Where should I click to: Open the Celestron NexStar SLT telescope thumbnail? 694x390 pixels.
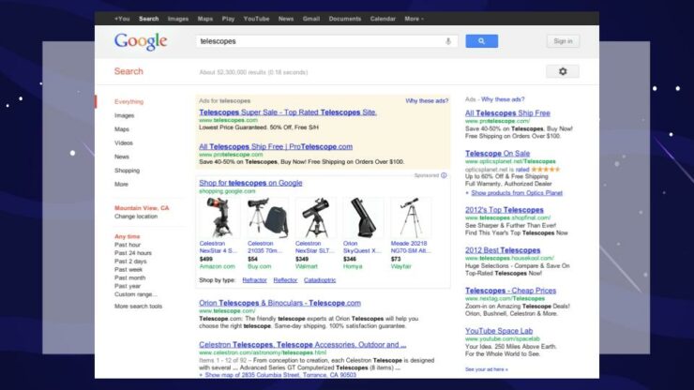315,217
